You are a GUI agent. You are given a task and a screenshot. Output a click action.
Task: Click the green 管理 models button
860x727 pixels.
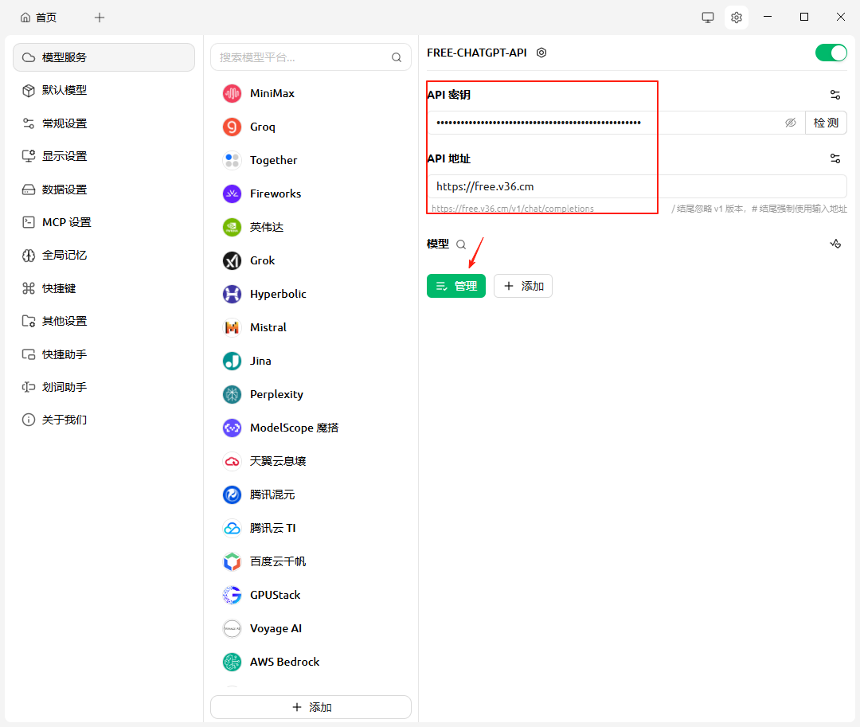click(456, 286)
